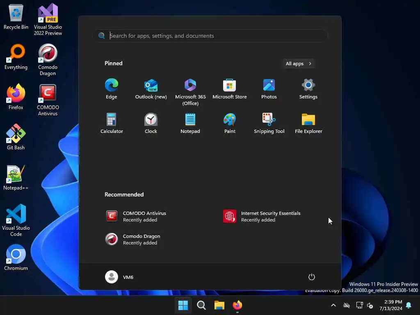Viewport: 420px width, 315px height.
Task: Select Visual Studio 2022 Preview desktop shortcut
Action: point(48,19)
